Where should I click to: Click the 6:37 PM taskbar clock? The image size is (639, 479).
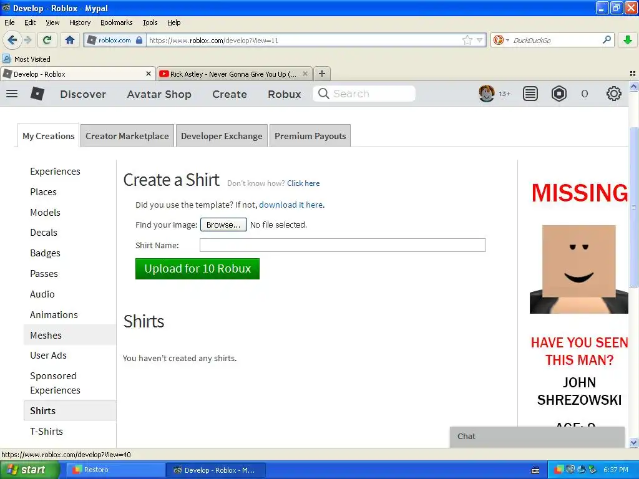(x=616, y=470)
